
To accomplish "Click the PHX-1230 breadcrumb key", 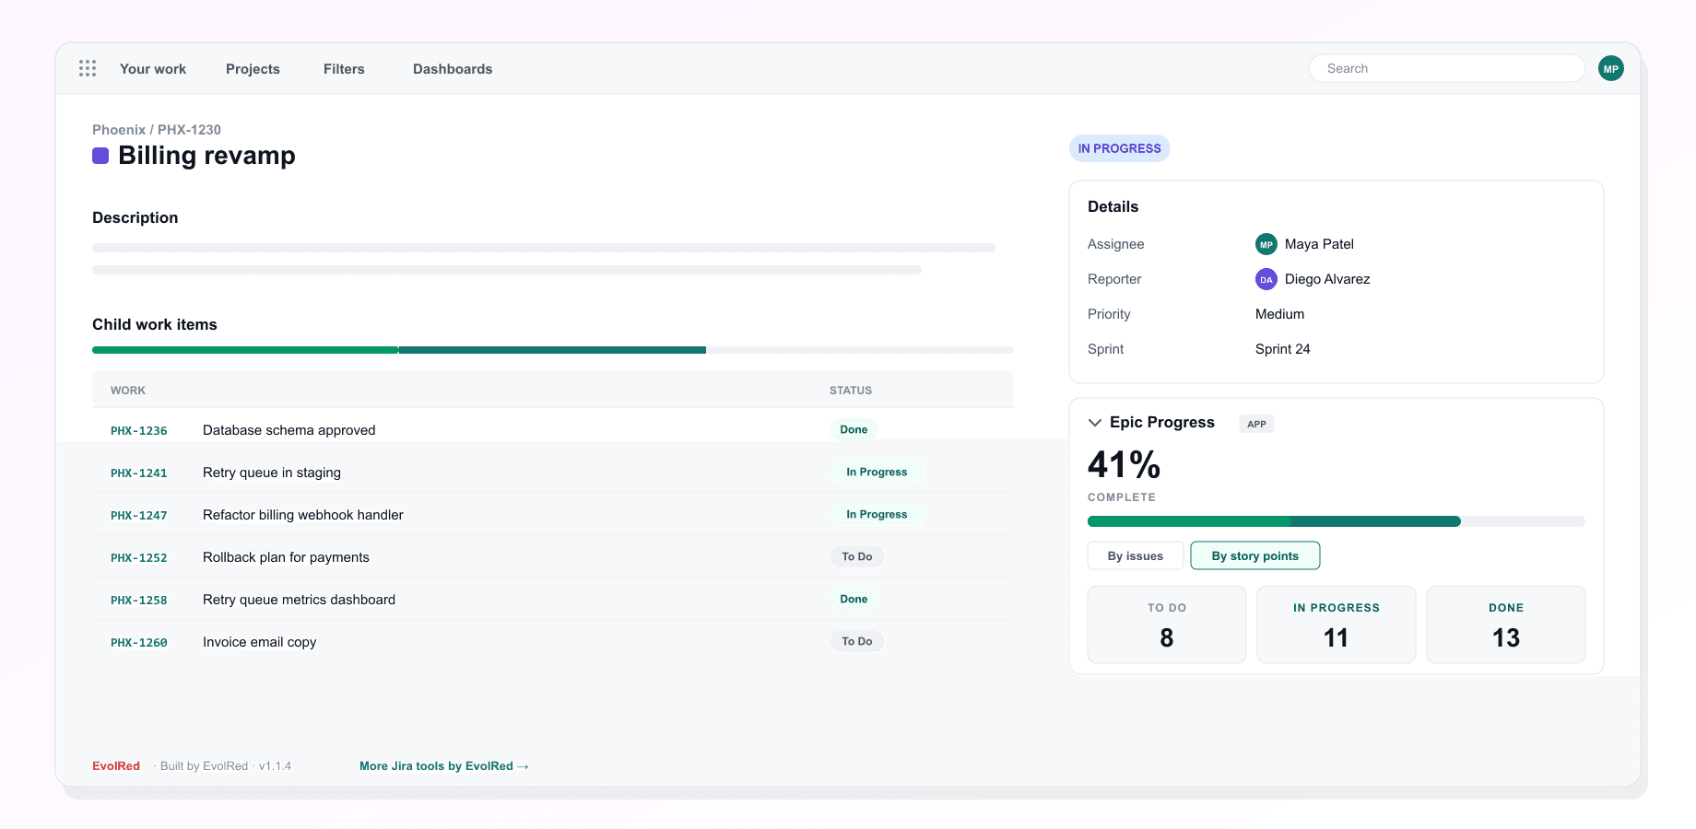I will (189, 130).
